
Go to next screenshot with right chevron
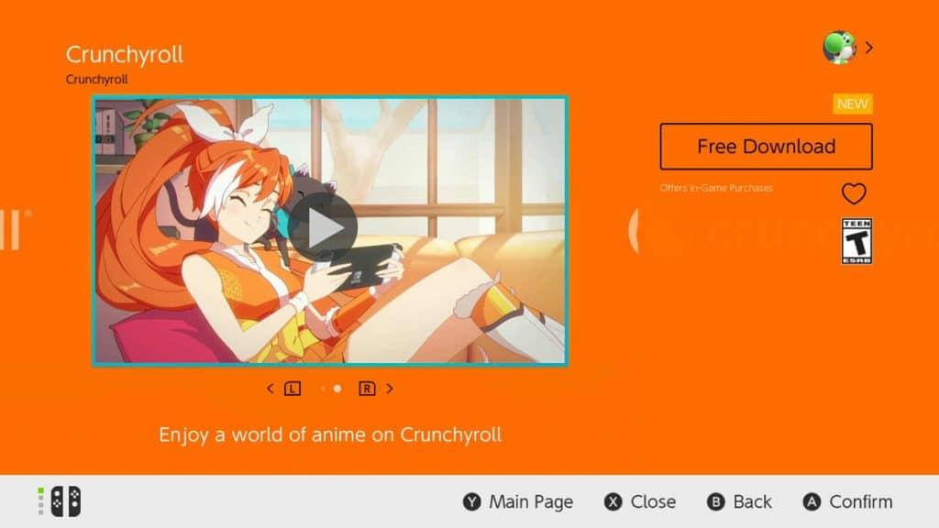(x=390, y=389)
